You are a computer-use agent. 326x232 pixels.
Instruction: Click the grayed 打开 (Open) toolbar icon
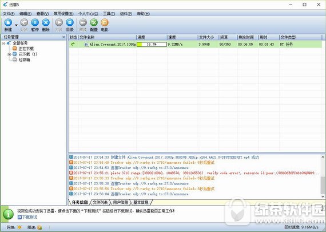click(x=59, y=22)
